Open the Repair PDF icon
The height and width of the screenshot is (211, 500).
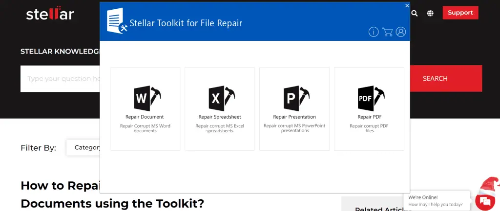[371, 98]
